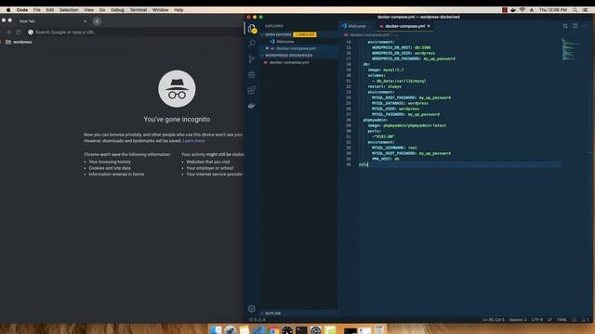The width and height of the screenshot is (595, 334).
Task: Open Terminal from the Dock
Action: point(301,330)
